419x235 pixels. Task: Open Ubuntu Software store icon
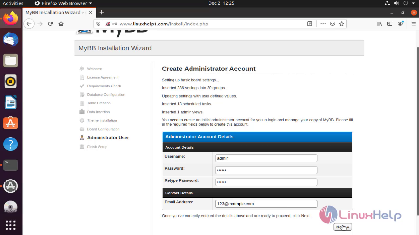[x=11, y=123]
